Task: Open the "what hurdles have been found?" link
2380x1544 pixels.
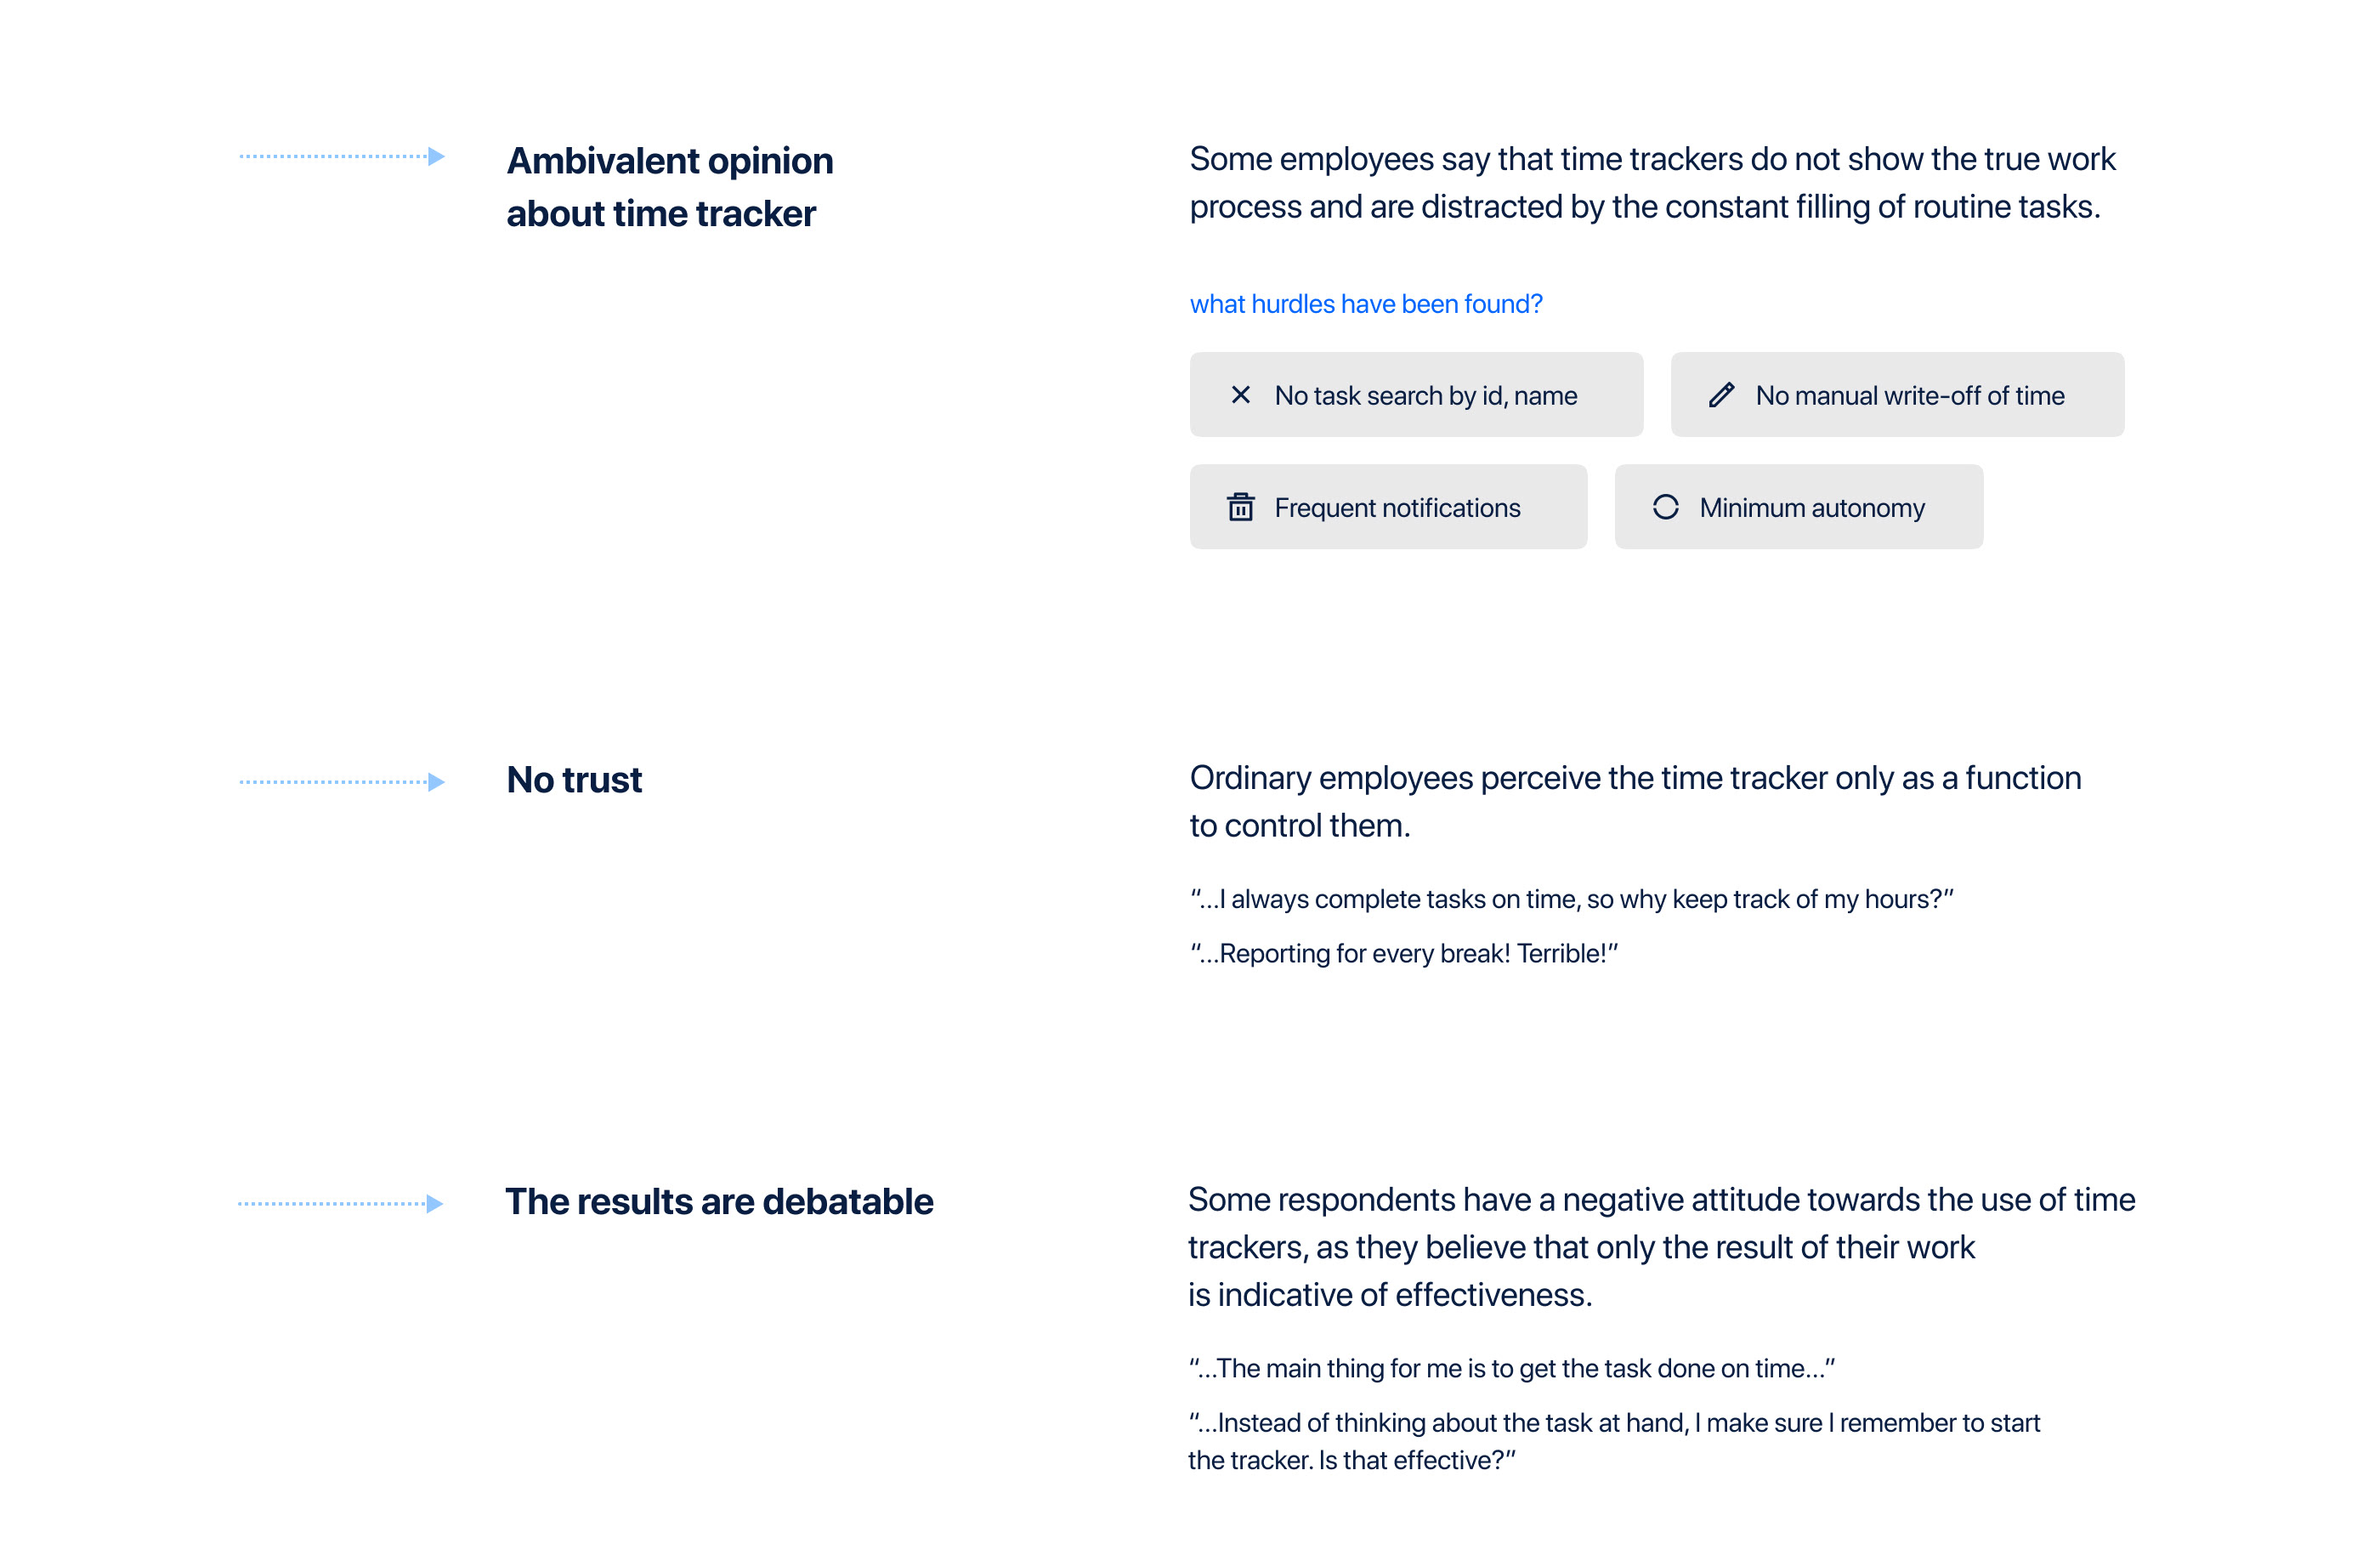Action: point(1366,304)
